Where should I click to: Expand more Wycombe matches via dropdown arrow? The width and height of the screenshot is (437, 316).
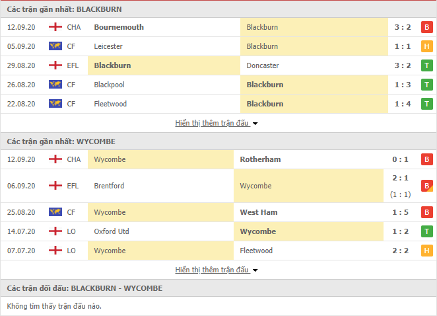tap(255, 270)
